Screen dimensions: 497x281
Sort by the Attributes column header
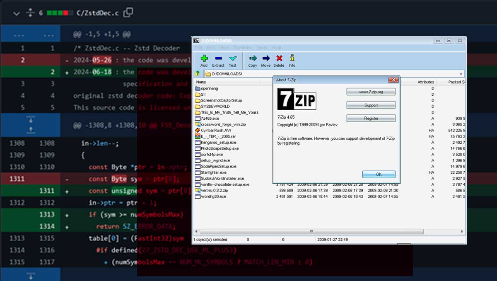click(x=426, y=82)
